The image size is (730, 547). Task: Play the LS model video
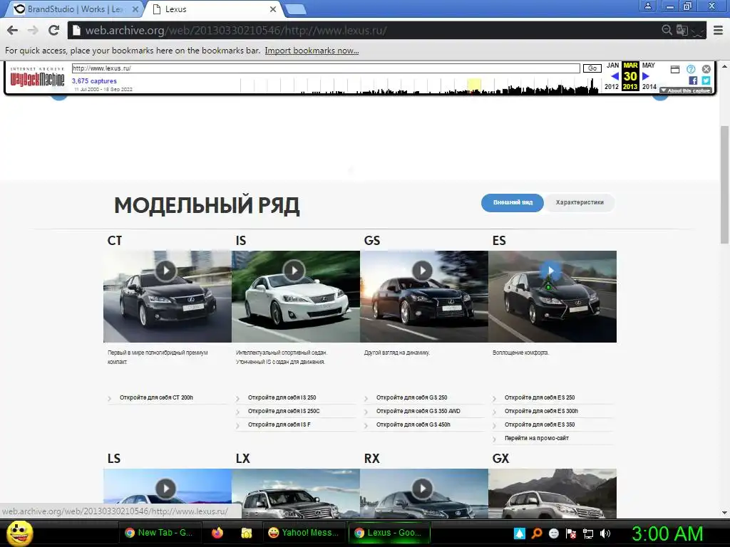point(165,489)
